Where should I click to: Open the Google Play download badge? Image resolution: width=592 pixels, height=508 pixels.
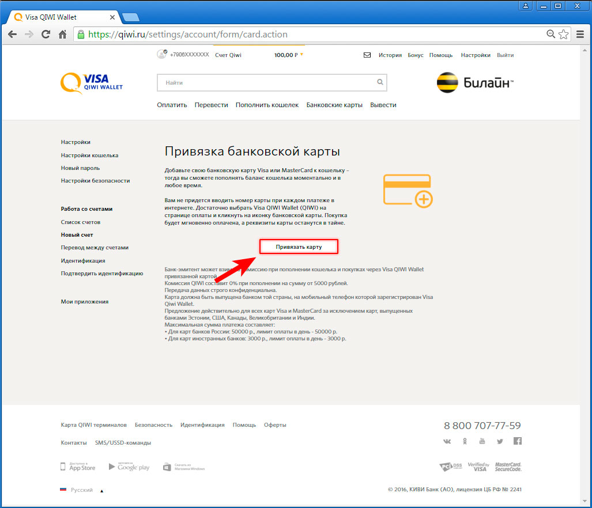(129, 467)
